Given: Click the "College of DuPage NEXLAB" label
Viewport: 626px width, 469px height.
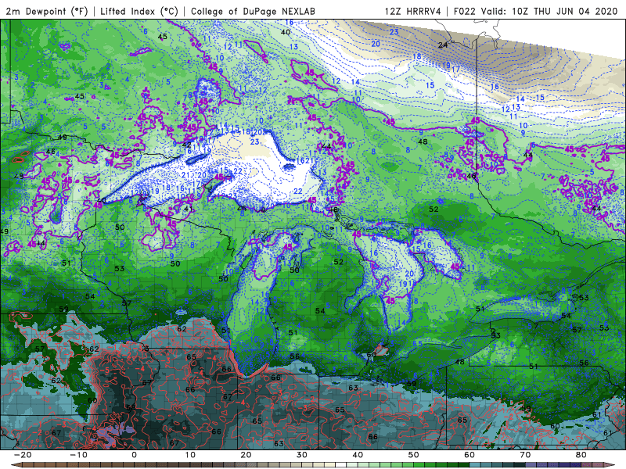Looking at the screenshot, I should 253,11.
